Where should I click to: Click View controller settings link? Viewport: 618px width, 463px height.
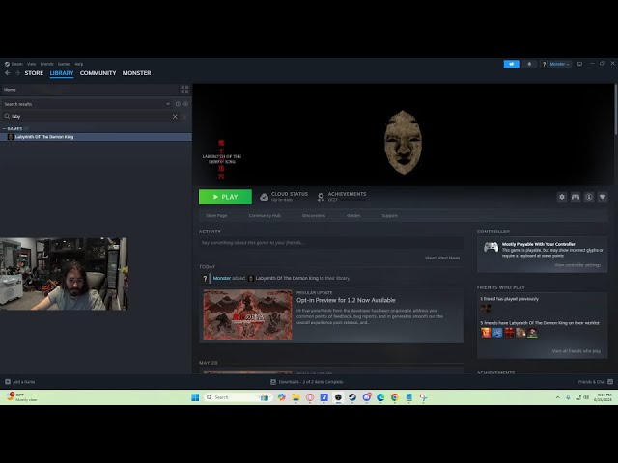pyautogui.click(x=576, y=265)
